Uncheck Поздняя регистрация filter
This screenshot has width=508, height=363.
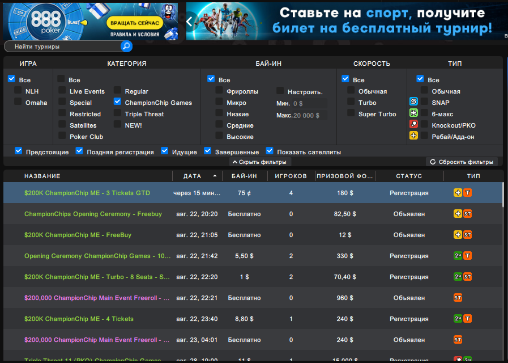click(x=79, y=151)
